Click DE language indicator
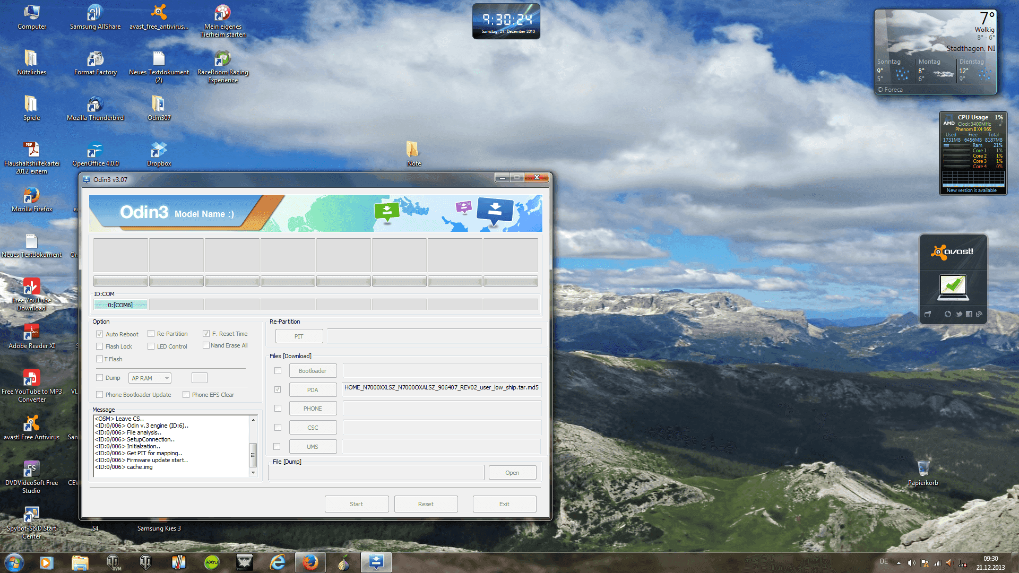This screenshot has width=1019, height=573. click(x=884, y=561)
